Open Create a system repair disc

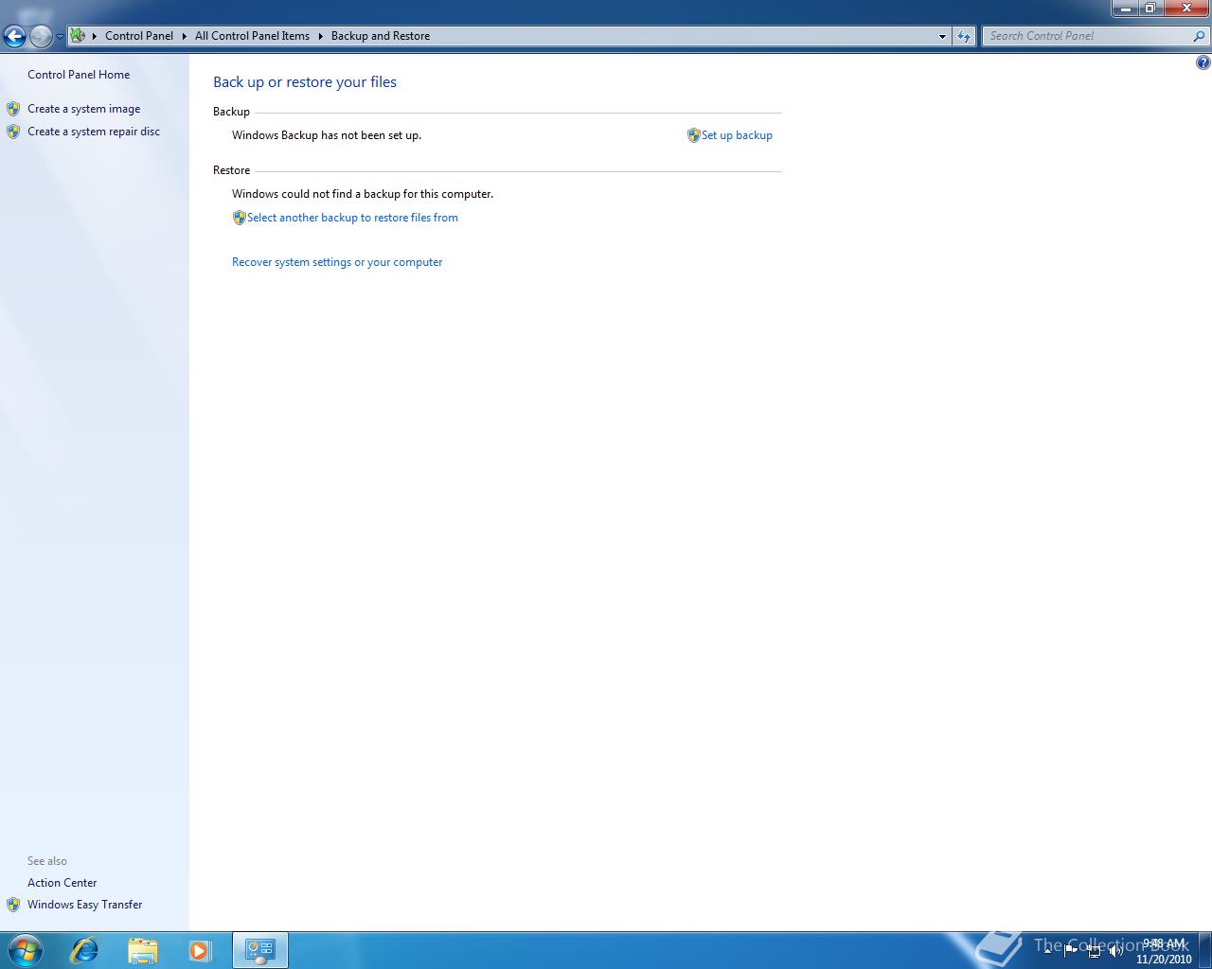pyautogui.click(x=94, y=132)
